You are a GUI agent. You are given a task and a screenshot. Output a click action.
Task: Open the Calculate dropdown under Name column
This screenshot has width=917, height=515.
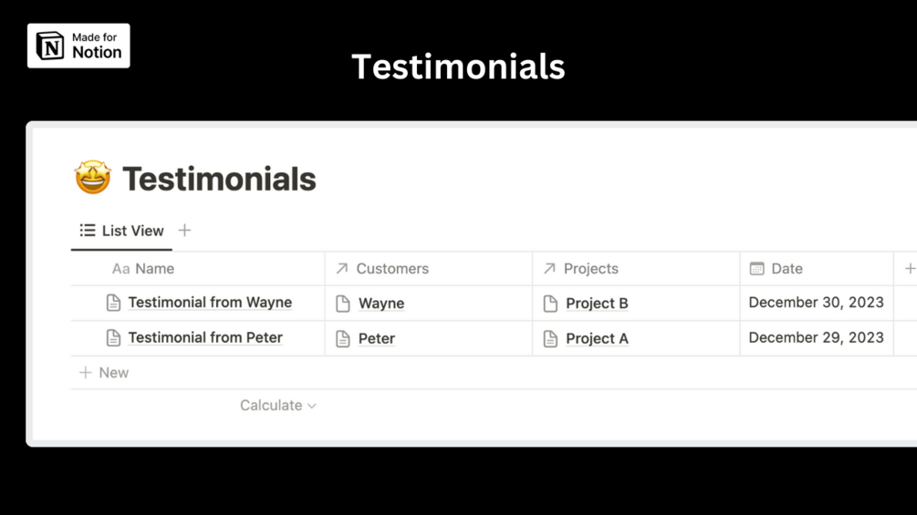(x=277, y=406)
